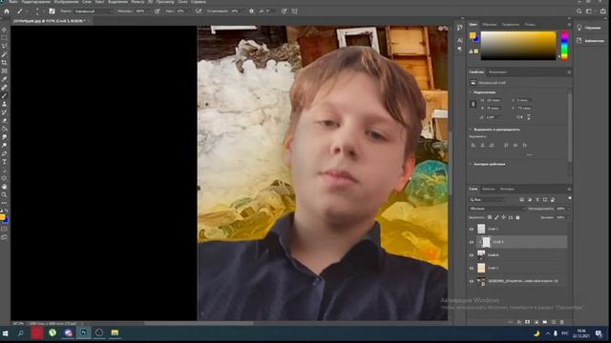Toggle the layer filter on/off switch

click(x=570, y=198)
